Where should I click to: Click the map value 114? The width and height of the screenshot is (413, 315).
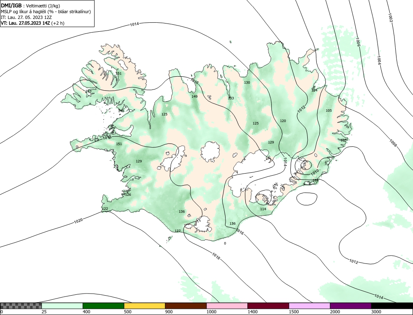[x=263, y=209]
